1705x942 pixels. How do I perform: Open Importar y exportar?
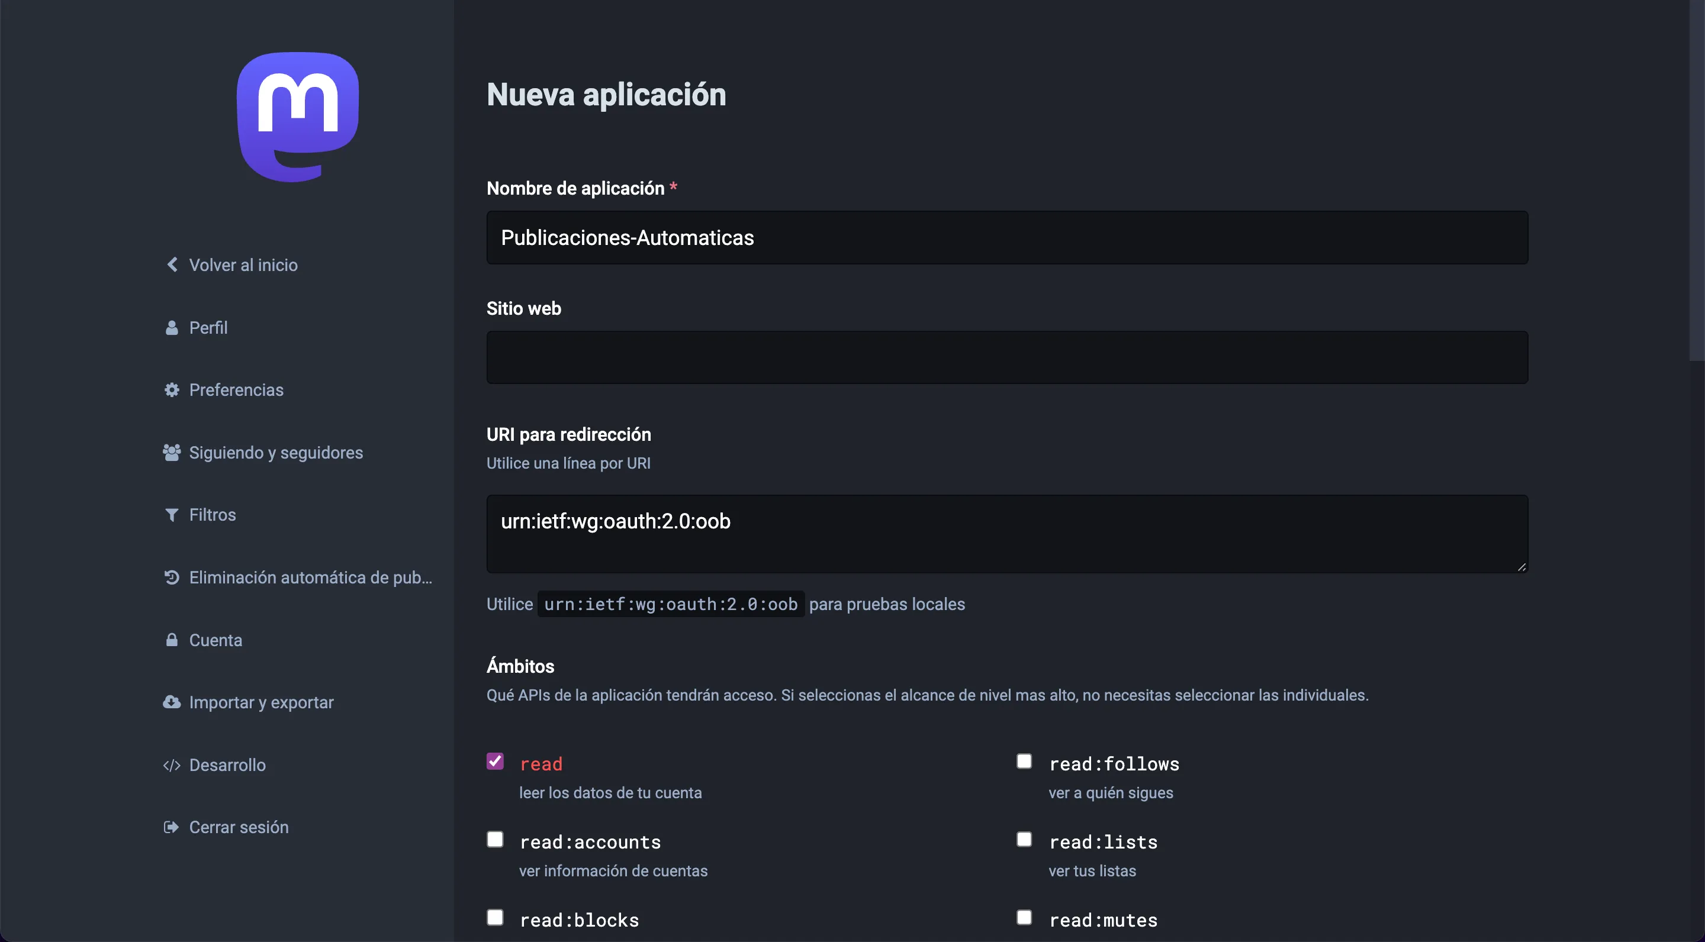coord(260,702)
